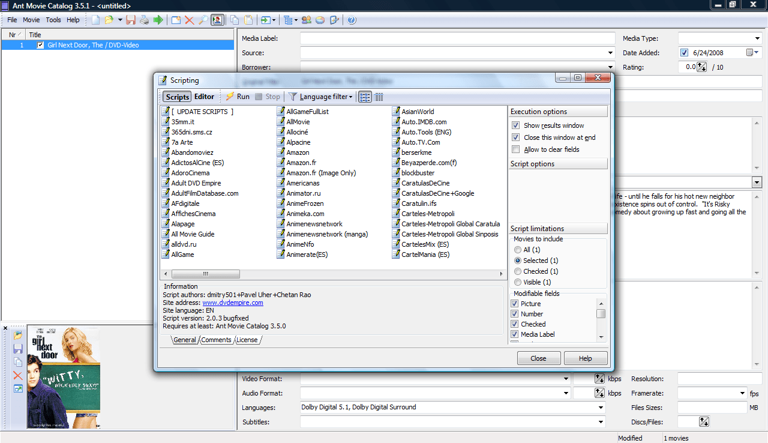Click the red X remove picture icon
This screenshot has width=768, height=443.
[x=18, y=375]
